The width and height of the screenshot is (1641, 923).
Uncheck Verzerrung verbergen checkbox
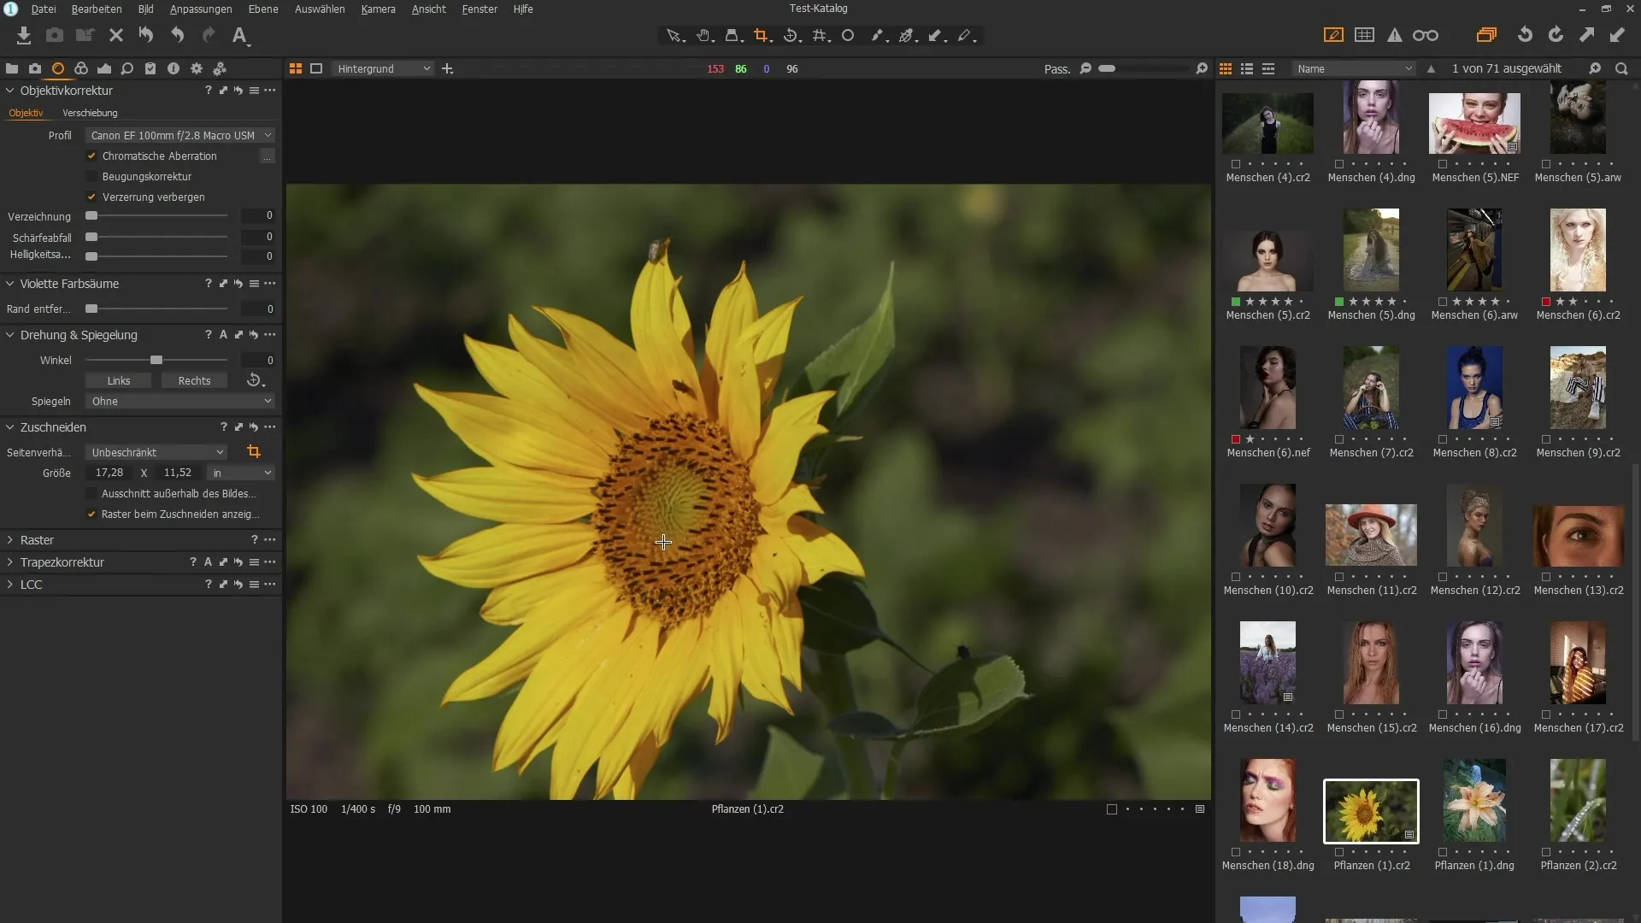[91, 197]
